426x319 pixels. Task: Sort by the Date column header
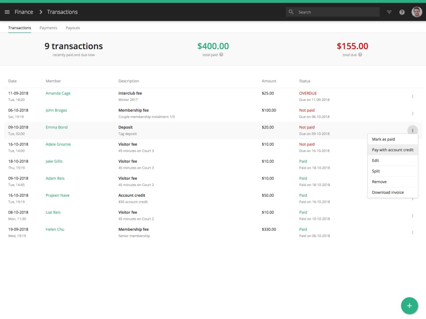(x=12, y=81)
